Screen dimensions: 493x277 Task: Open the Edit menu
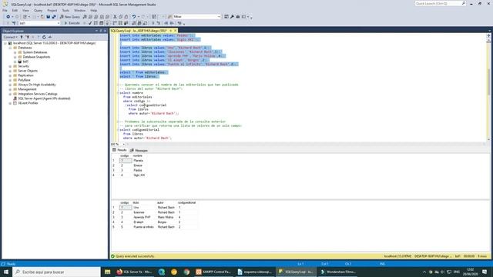point(15,10)
